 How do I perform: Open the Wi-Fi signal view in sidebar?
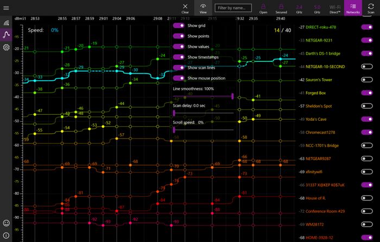pyautogui.click(x=6, y=23)
